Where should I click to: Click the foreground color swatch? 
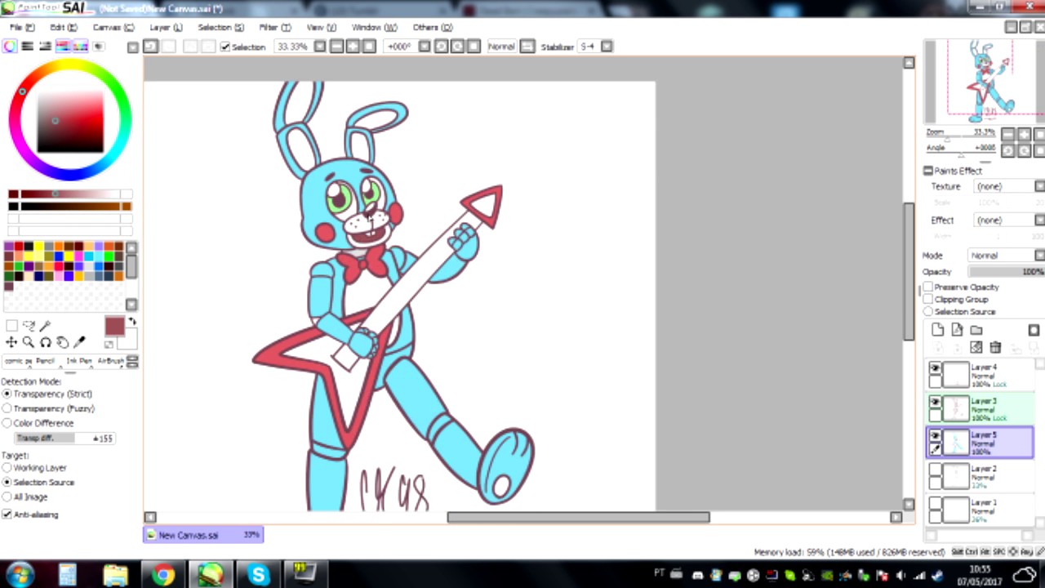114,326
